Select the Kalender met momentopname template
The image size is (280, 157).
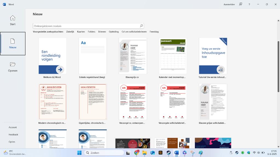coord(173,56)
